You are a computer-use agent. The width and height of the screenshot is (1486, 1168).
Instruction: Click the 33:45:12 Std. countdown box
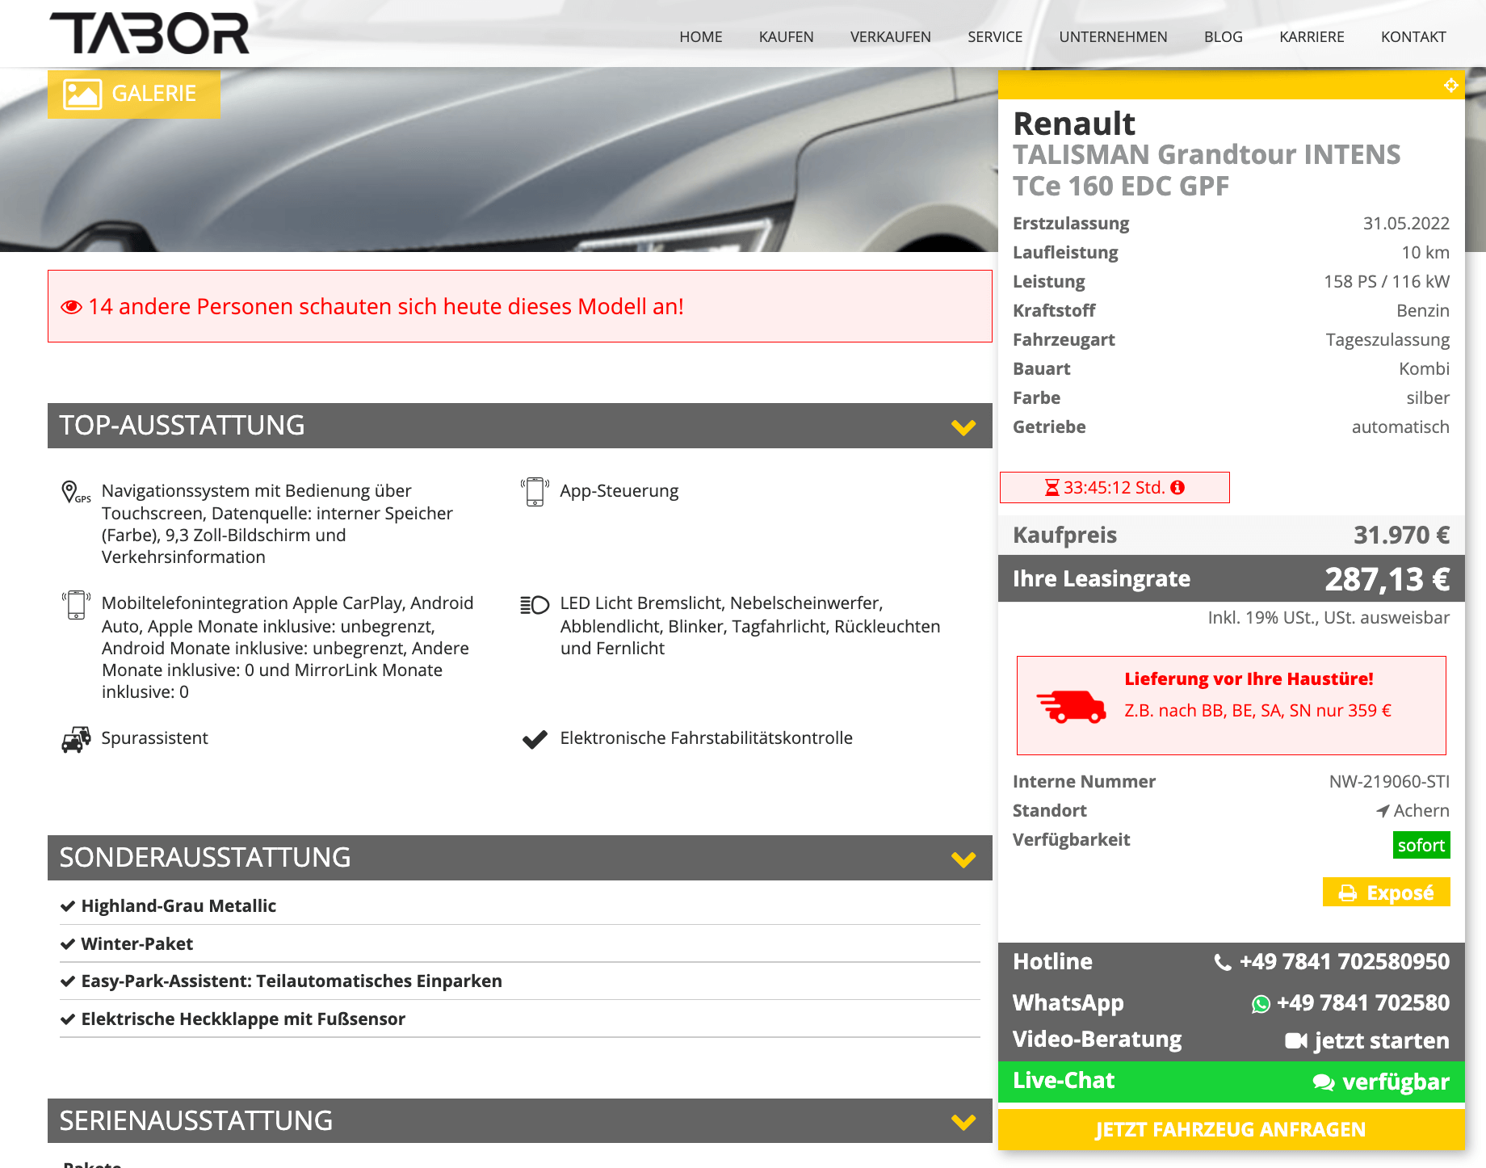pos(1114,488)
